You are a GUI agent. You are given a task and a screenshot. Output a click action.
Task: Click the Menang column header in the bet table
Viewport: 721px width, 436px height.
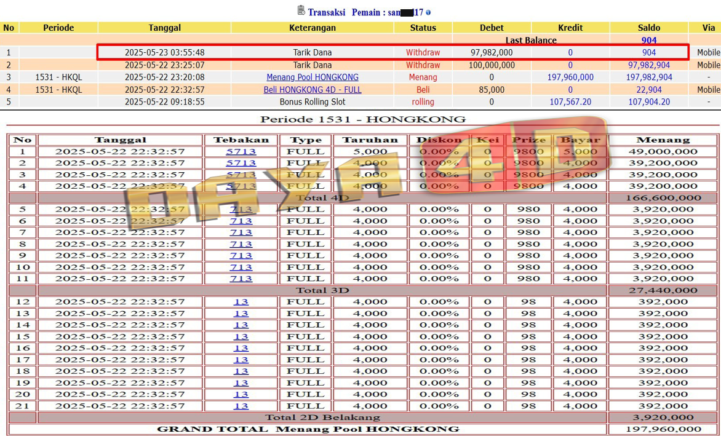(663, 140)
